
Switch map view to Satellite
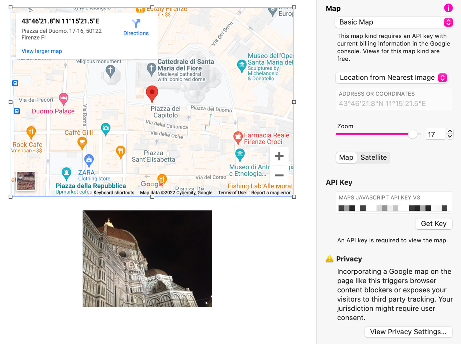pos(373,158)
